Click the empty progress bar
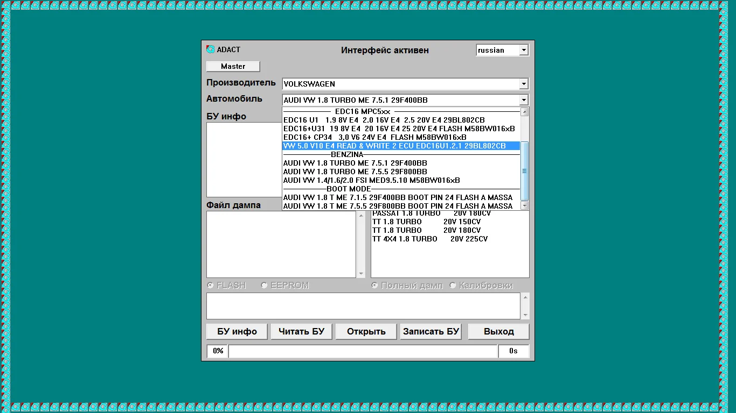 (x=363, y=351)
